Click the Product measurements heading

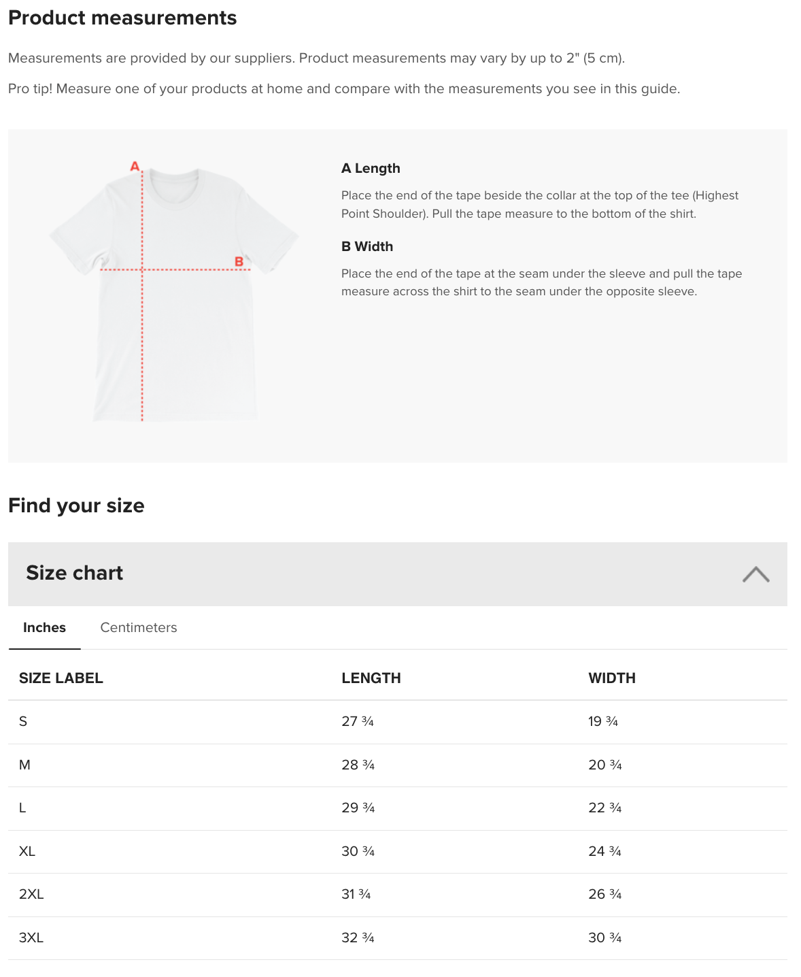(122, 18)
